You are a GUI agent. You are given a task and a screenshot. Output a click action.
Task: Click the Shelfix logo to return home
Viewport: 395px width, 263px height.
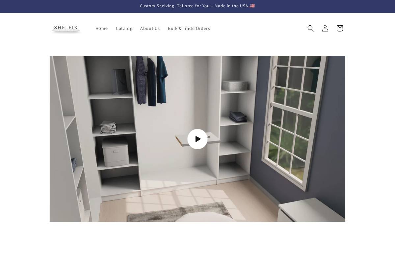pyautogui.click(x=66, y=28)
